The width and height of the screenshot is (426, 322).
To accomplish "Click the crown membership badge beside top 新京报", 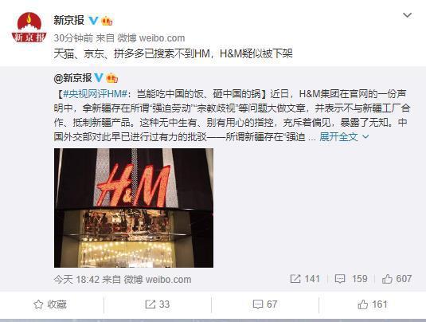I will click(x=107, y=21).
